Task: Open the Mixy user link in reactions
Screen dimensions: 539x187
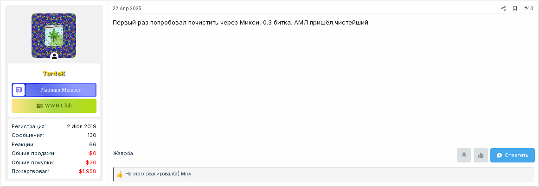Action: 186,174
